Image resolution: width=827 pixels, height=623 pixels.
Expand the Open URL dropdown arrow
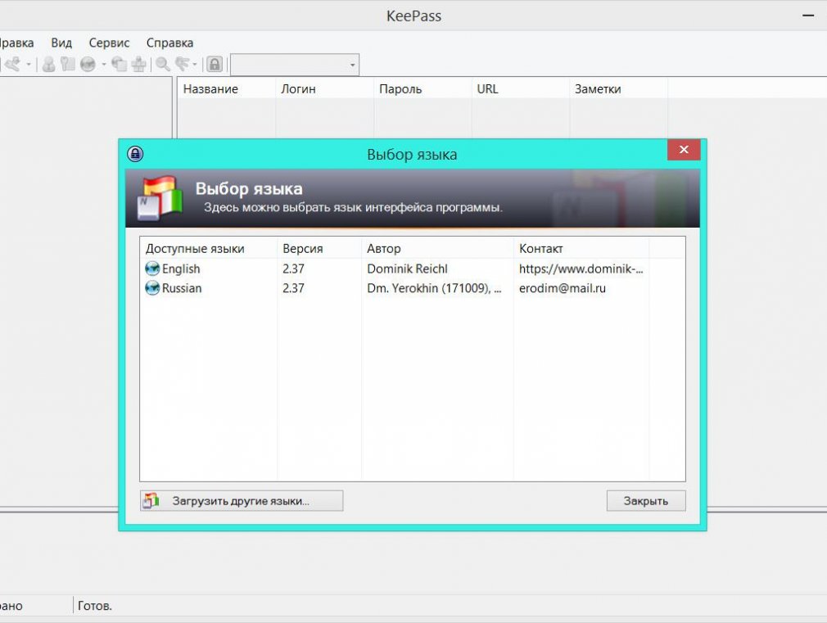click(x=104, y=65)
